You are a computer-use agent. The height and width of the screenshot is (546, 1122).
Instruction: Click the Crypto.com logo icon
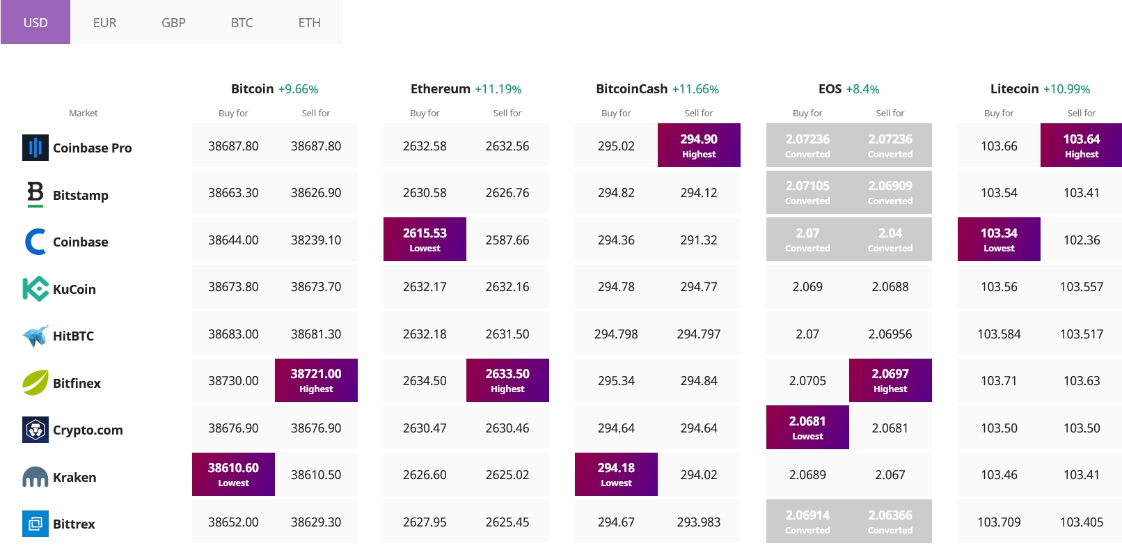[35, 430]
